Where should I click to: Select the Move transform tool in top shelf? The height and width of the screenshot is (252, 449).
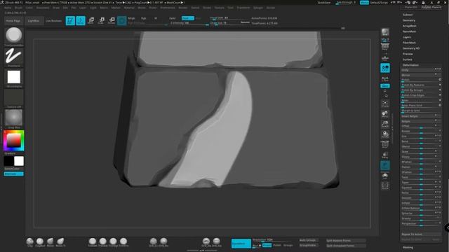point(91,20)
